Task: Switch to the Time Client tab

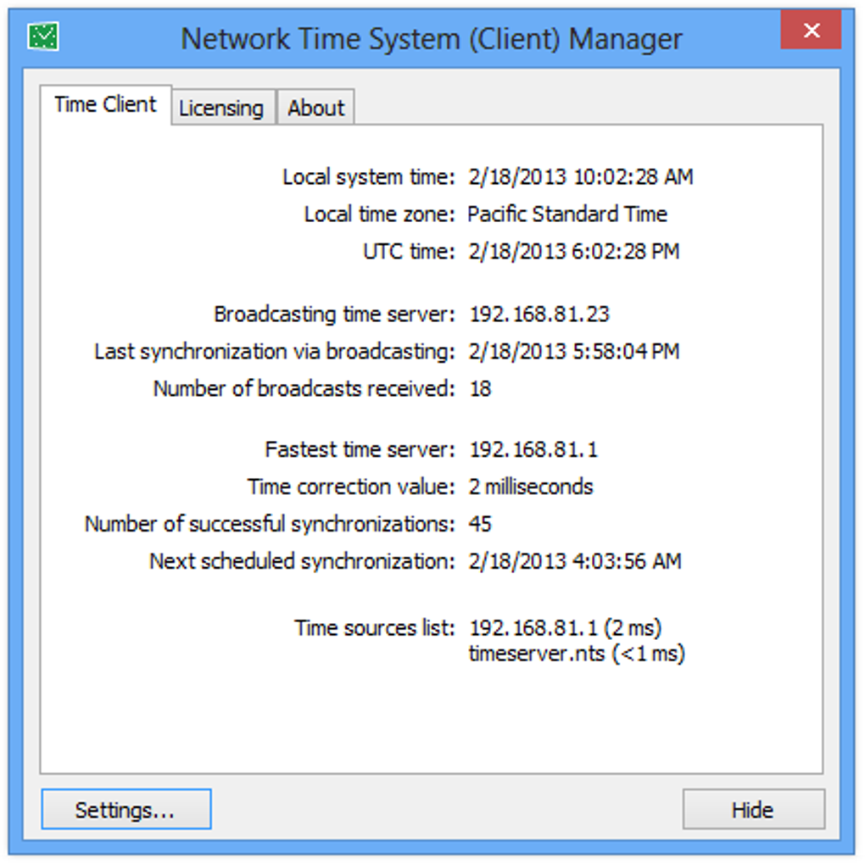Action: 105,105
